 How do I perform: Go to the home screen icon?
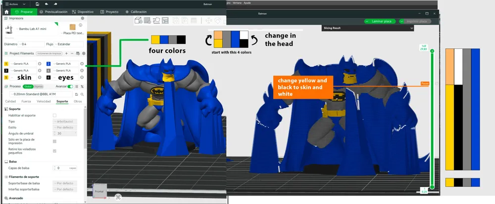(6, 12)
